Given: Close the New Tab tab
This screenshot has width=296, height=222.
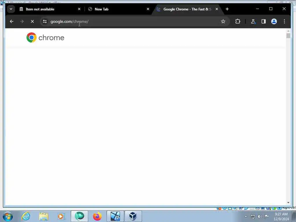Looking at the screenshot, I should click(148, 9).
